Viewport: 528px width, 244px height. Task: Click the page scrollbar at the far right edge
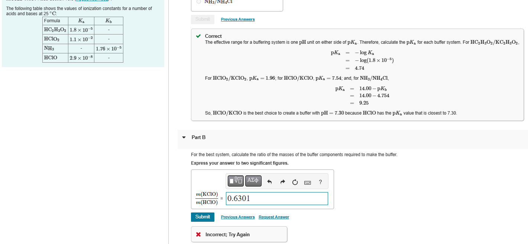point(527,122)
